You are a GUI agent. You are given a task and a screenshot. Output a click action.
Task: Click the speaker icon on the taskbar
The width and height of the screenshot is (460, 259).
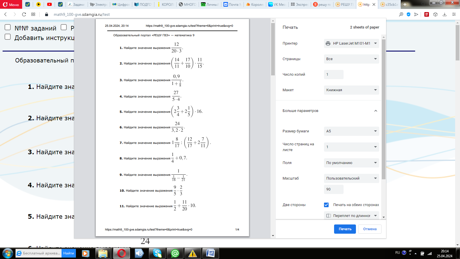pyautogui.click(x=139, y=253)
